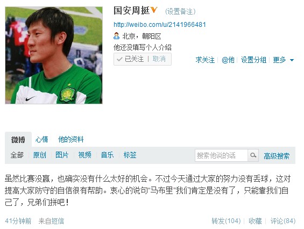
Task: Focus the 搜索他说的话 search field
Action: (x=221, y=155)
